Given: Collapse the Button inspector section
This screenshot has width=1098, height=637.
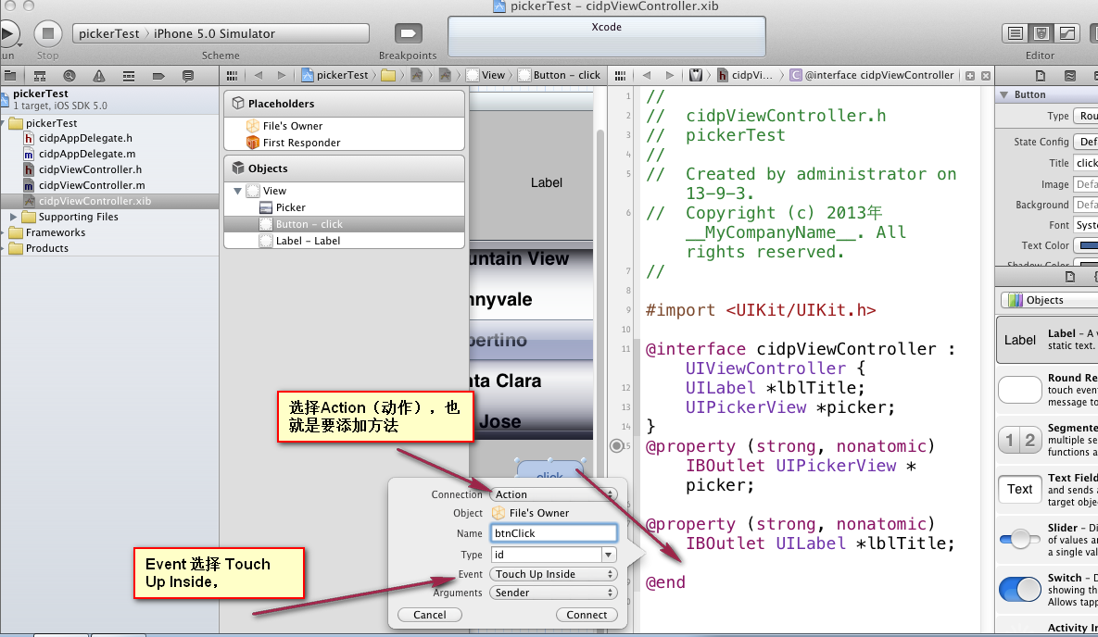Looking at the screenshot, I should coord(1004,94).
